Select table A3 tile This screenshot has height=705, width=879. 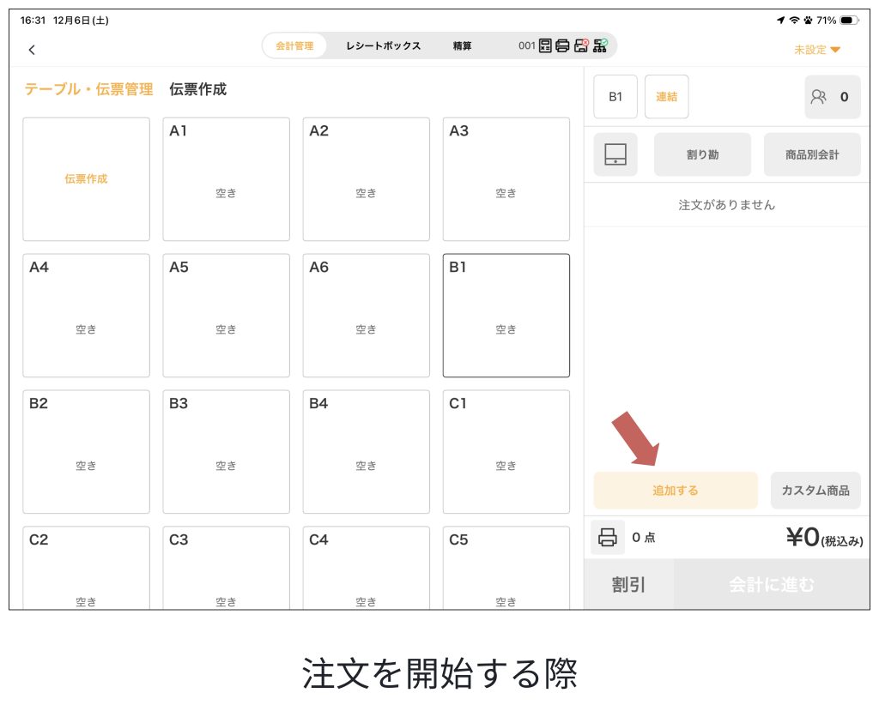(506, 179)
